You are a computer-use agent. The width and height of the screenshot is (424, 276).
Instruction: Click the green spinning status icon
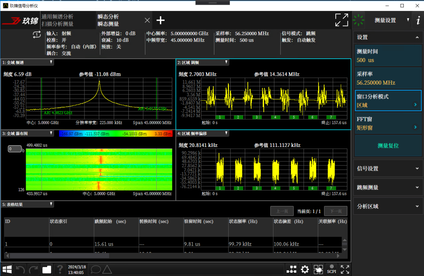pos(359,20)
